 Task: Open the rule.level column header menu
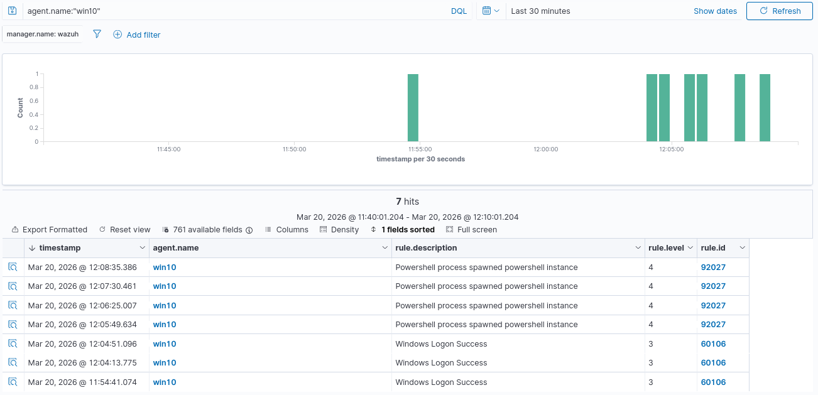690,248
